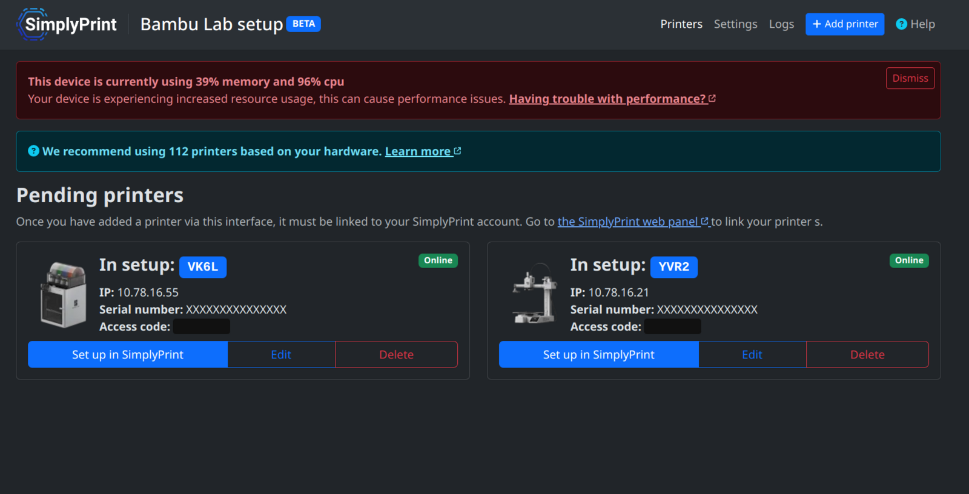Dismiss the resource usage warning
Image resolution: width=969 pixels, height=494 pixels.
pos(910,78)
